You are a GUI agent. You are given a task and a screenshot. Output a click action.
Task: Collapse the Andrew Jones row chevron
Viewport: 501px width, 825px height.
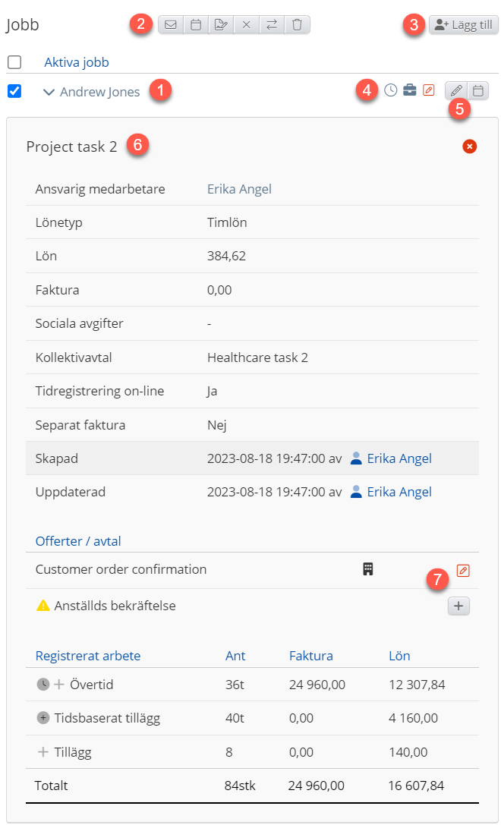pyautogui.click(x=49, y=92)
